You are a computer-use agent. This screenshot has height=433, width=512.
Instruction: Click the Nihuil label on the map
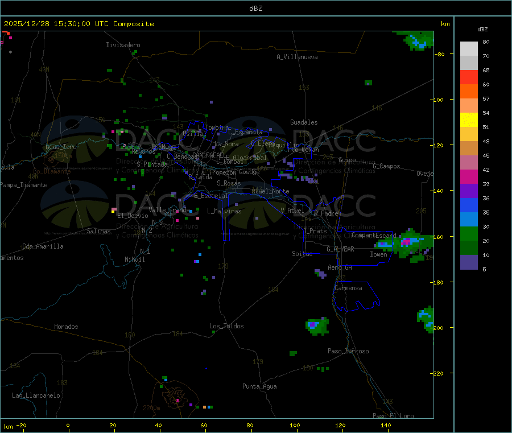(x=134, y=259)
